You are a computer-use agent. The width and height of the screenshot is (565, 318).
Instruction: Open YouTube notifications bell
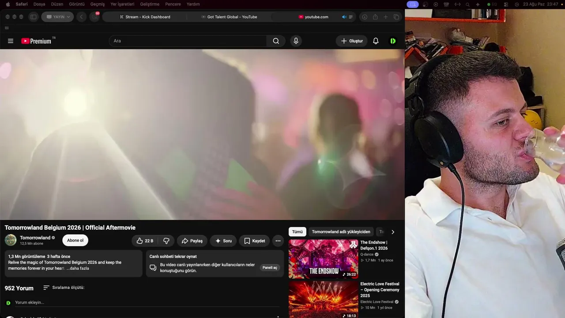pos(376,41)
